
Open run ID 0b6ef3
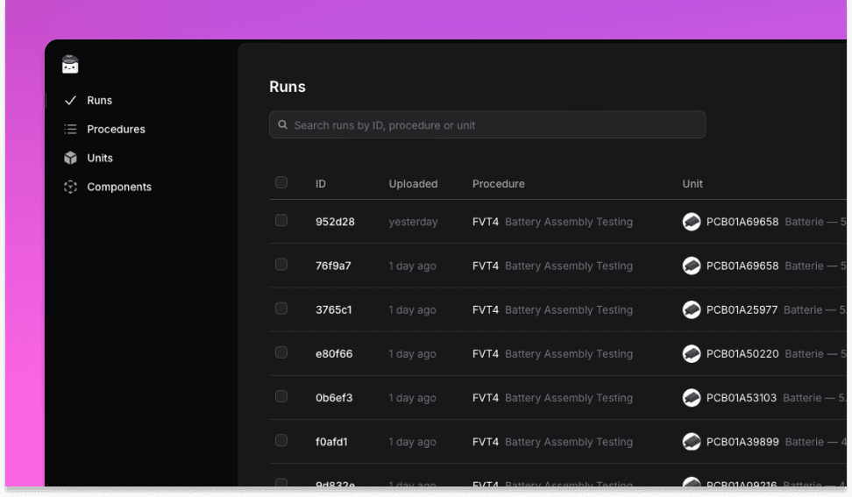(x=334, y=398)
